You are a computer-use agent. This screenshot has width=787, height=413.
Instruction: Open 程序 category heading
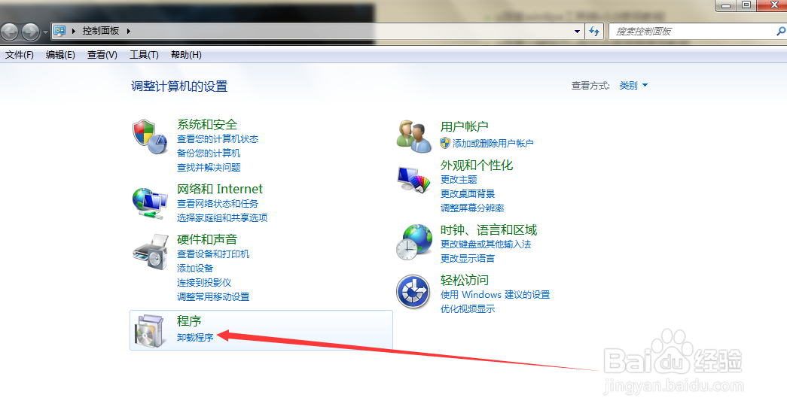point(189,320)
